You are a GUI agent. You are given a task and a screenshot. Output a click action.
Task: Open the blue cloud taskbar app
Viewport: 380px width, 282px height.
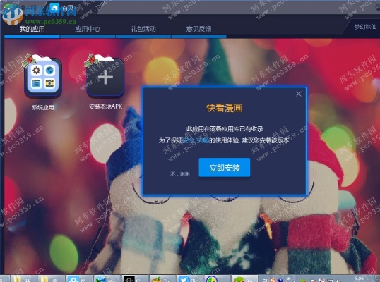[x=79, y=278]
